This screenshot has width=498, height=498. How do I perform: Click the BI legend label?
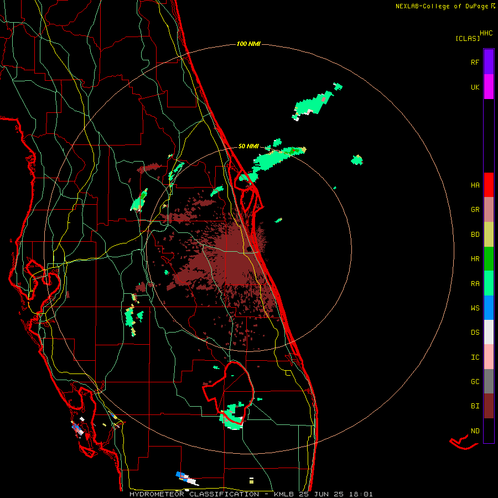point(475,406)
